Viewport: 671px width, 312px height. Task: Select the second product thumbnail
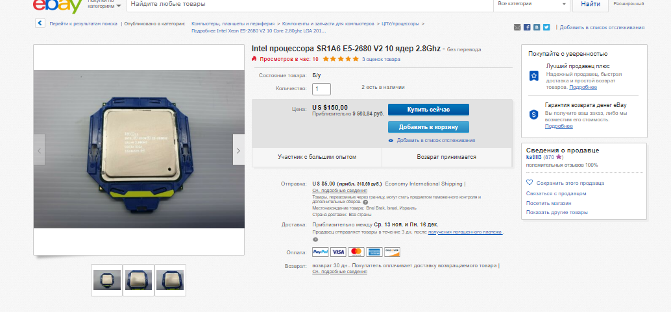(x=139, y=280)
